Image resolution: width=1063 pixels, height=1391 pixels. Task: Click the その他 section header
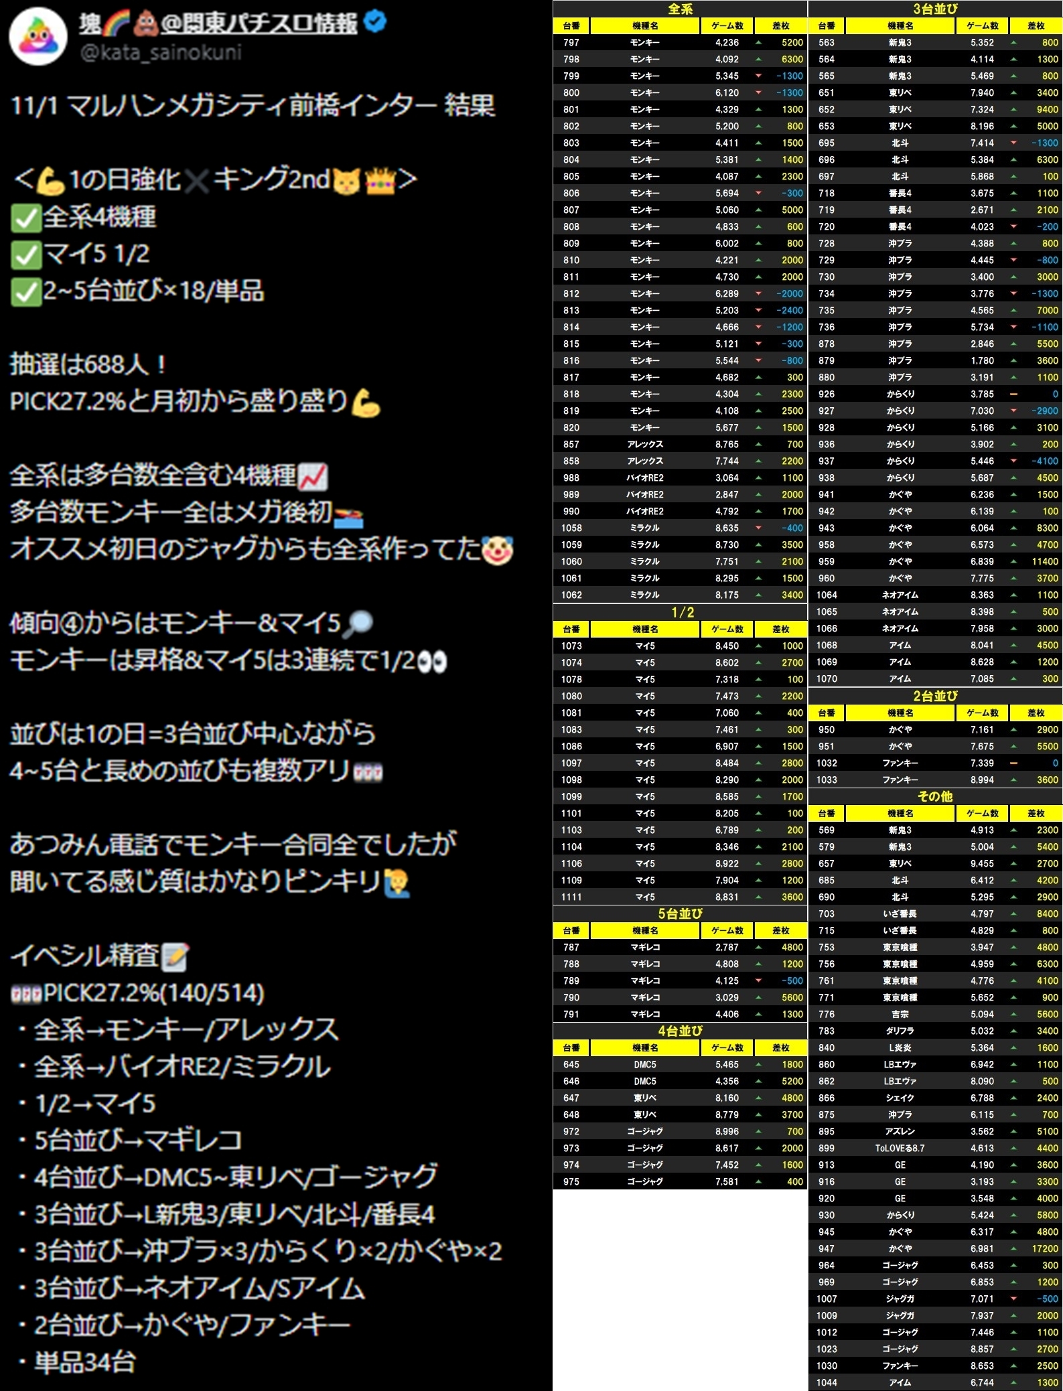tap(935, 796)
